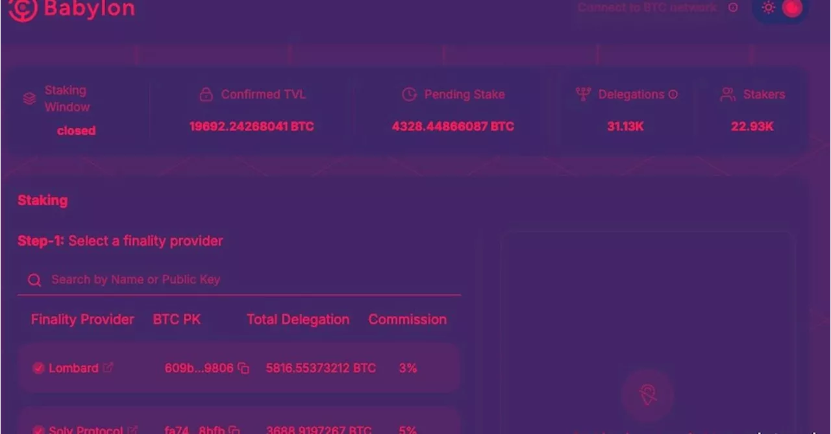
Task: Click the wallet icon in right panel
Action: [x=647, y=394]
